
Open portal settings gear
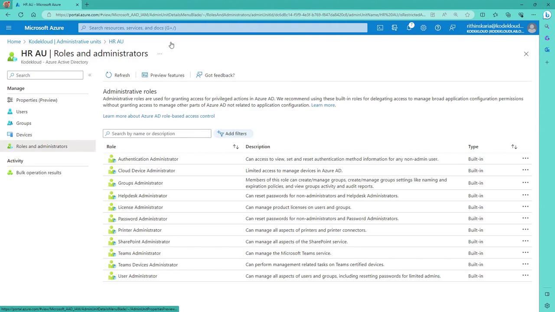pos(423,28)
